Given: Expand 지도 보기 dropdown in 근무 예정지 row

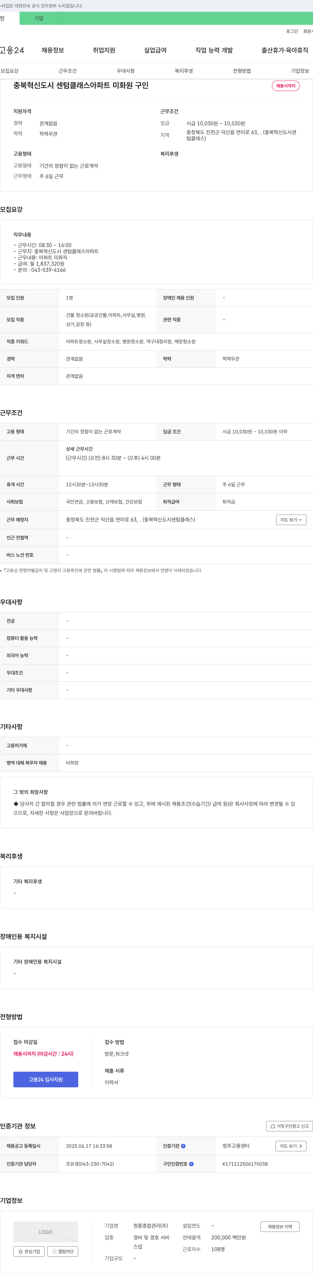Looking at the screenshot, I should pos(291,520).
